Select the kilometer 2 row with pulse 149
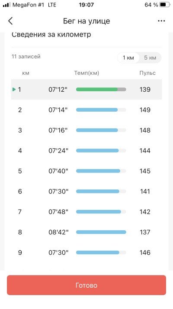The image size is (173, 309). tap(86, 110)
